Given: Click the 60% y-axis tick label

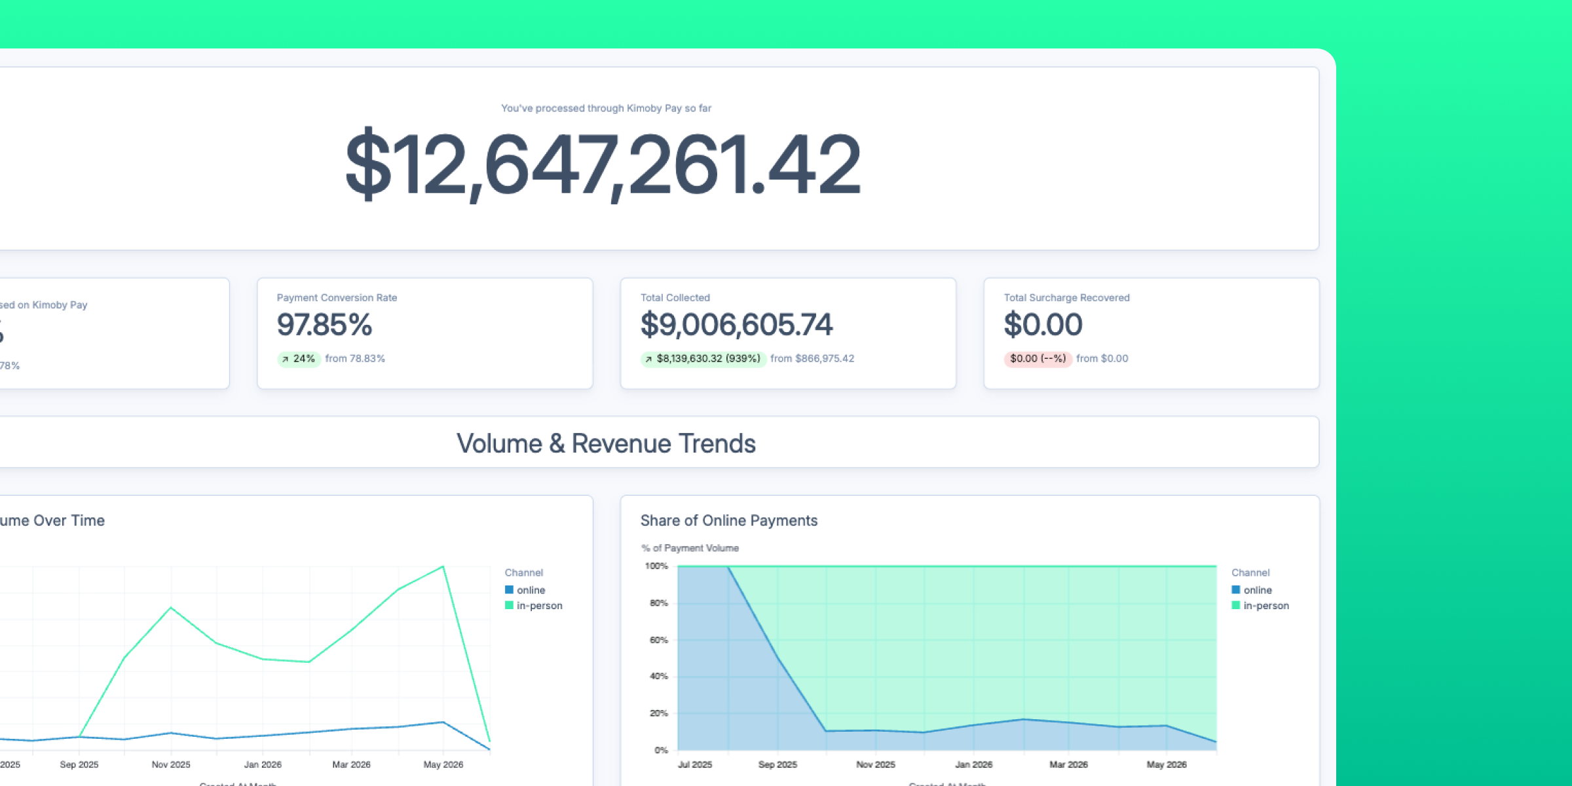Looking at the screenshot, I should tap(659, 640).
